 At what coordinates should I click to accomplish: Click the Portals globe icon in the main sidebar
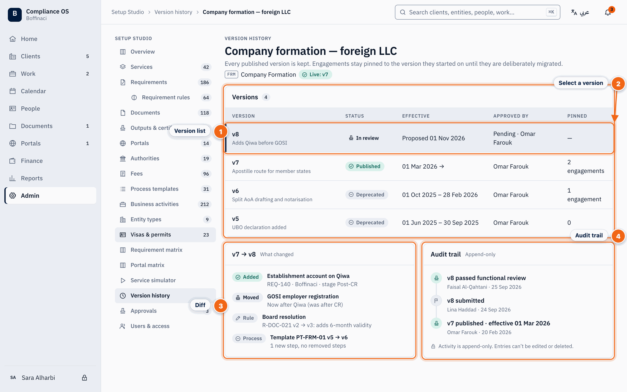[13, 143]
